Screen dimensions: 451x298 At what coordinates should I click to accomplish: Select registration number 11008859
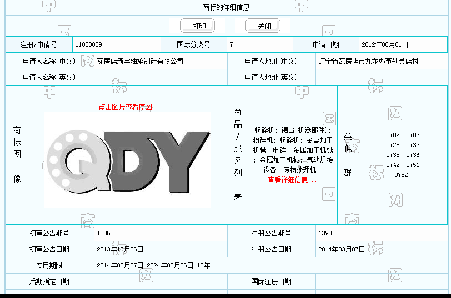point(88,44)
